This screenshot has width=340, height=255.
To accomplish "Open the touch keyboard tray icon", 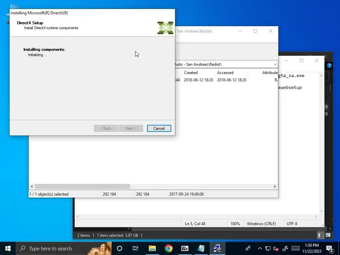I will click(296, 248).
